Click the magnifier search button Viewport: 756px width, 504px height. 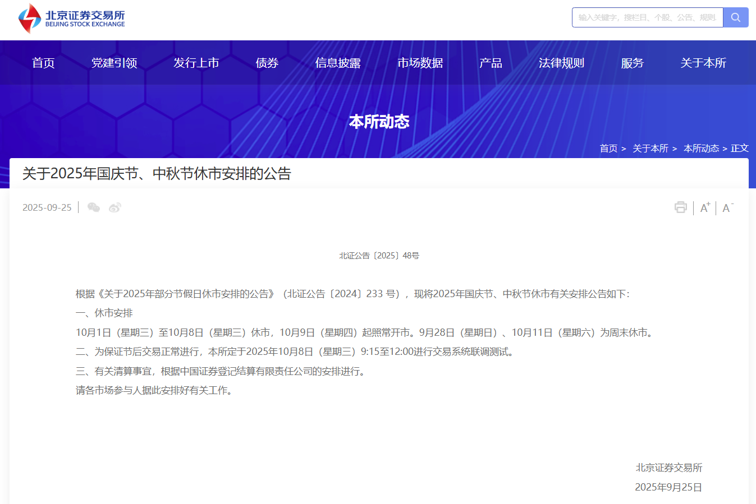coord(735,17)
